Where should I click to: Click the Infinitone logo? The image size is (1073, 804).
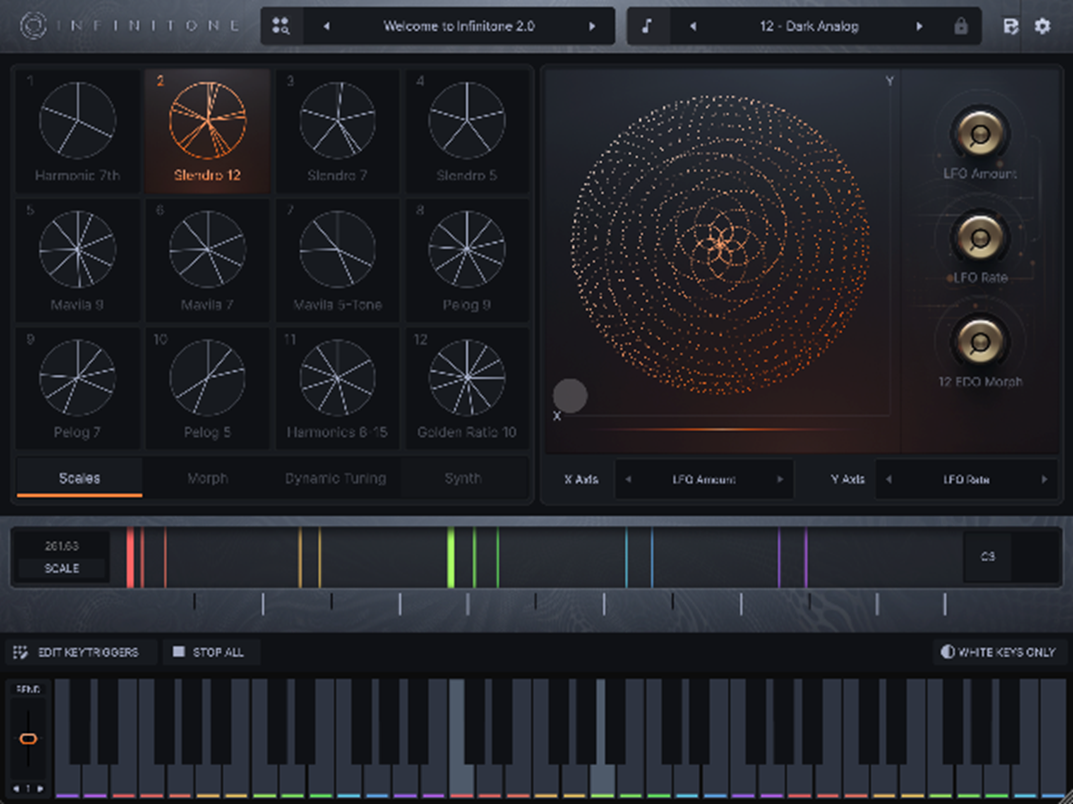(x=33, y=26)
